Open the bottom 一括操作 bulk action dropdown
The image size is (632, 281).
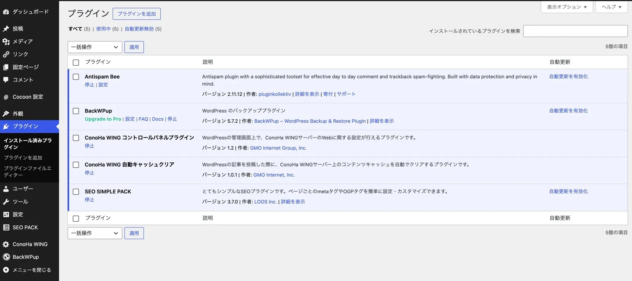point(95,233)
